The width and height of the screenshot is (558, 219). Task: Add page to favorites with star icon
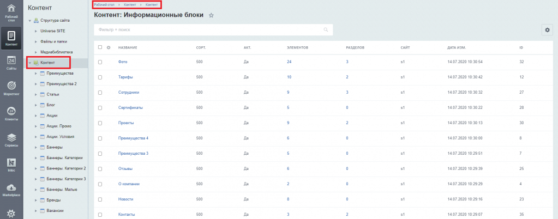click(211, 16)
